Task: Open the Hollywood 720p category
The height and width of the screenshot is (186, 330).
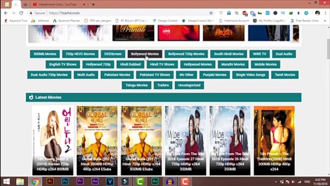Action: pyautogui.click(x=98, y=64)
